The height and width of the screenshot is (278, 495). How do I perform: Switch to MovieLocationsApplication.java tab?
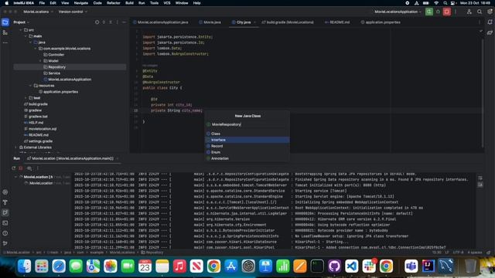click(161, 22)
